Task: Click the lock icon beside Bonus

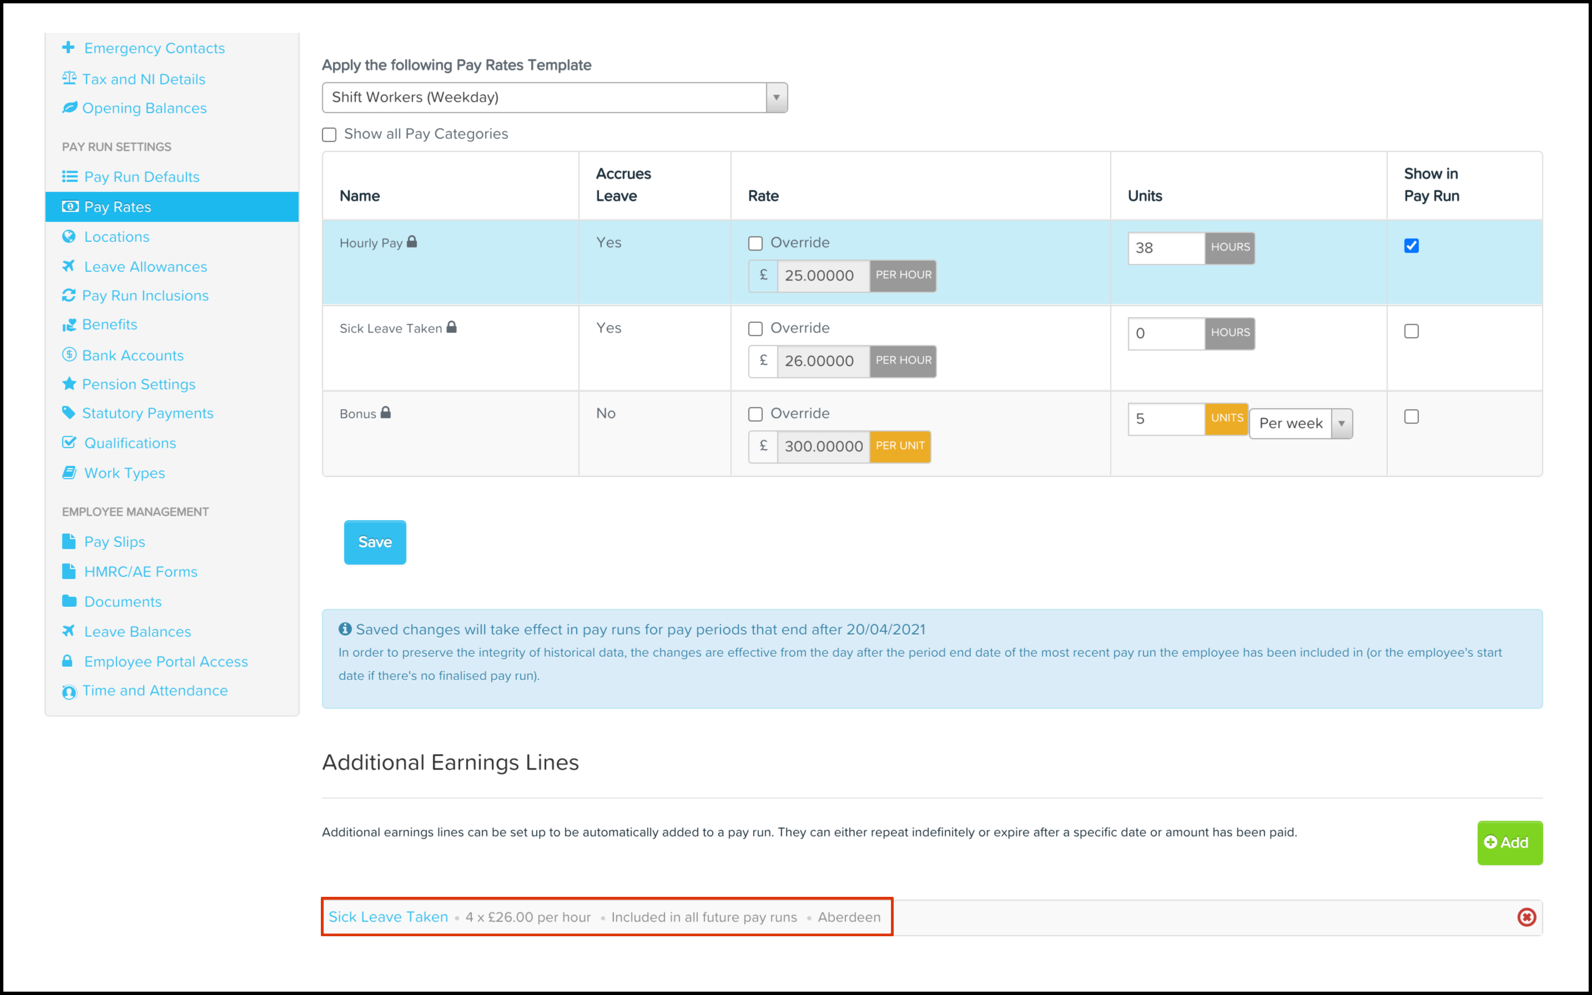Action: (x=386, y=413)
